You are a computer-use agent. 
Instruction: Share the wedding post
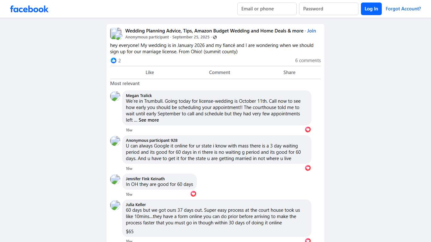tap(289, 72)
